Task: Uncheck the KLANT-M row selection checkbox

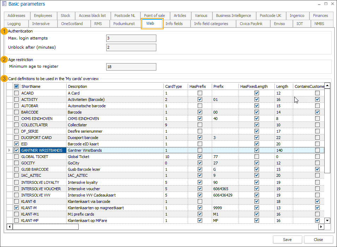Action: point(16,208)
